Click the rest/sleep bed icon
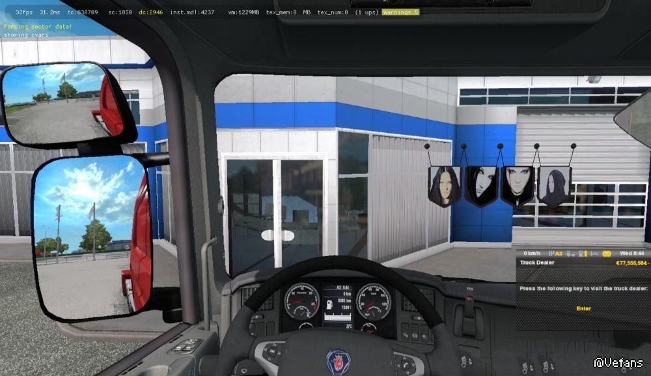Viewport: 651px width, 376px height. coord(594,253)
